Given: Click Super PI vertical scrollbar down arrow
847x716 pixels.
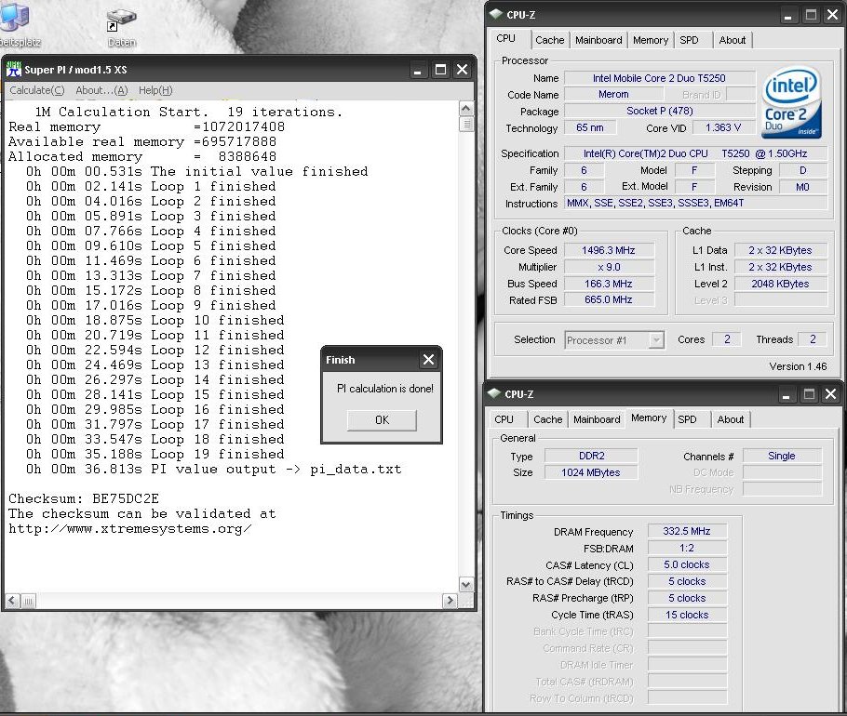Looking at the screenshot, I should pyautogui.click(x=465, y=584).
